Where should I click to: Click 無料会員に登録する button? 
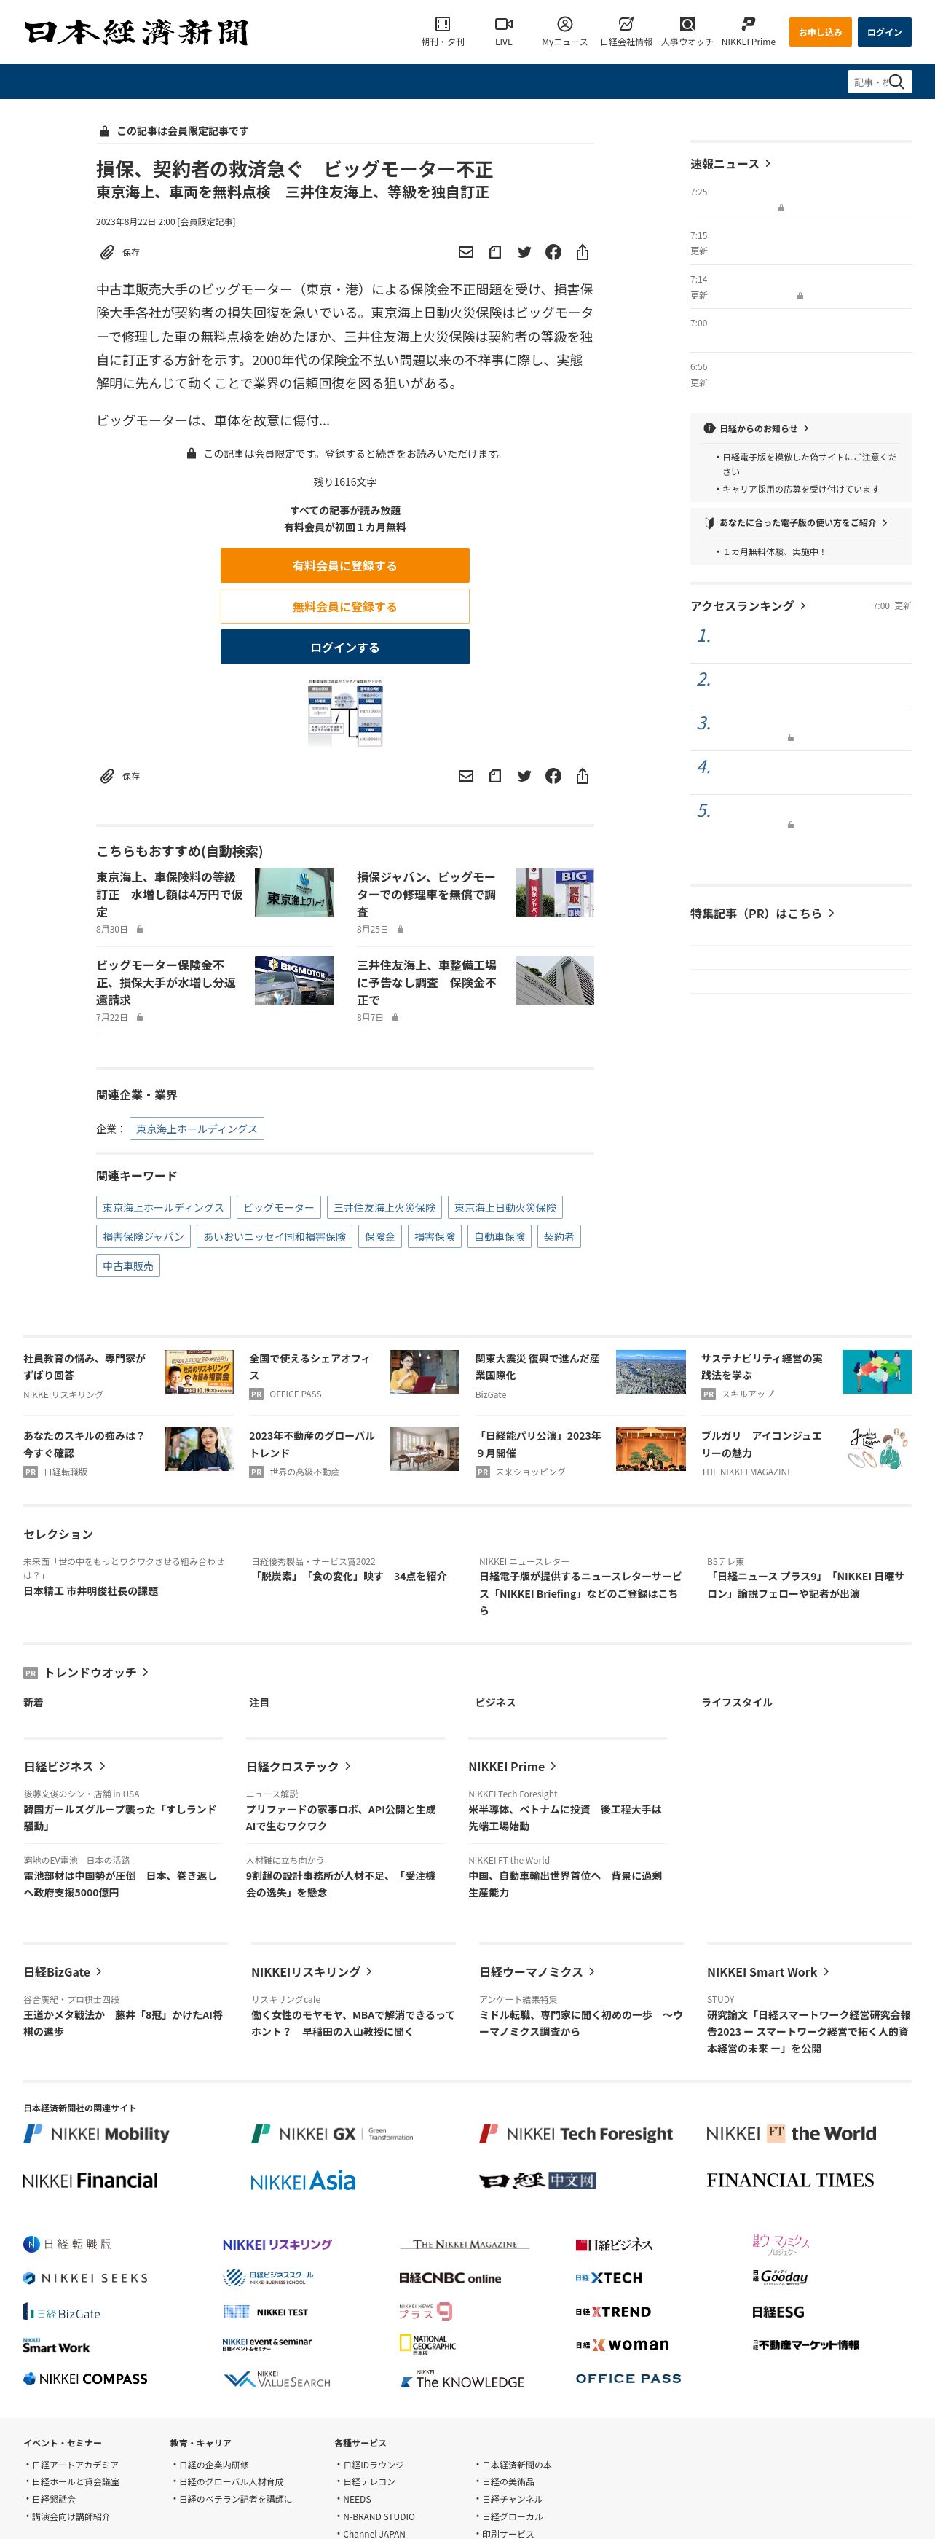(345, 606)
